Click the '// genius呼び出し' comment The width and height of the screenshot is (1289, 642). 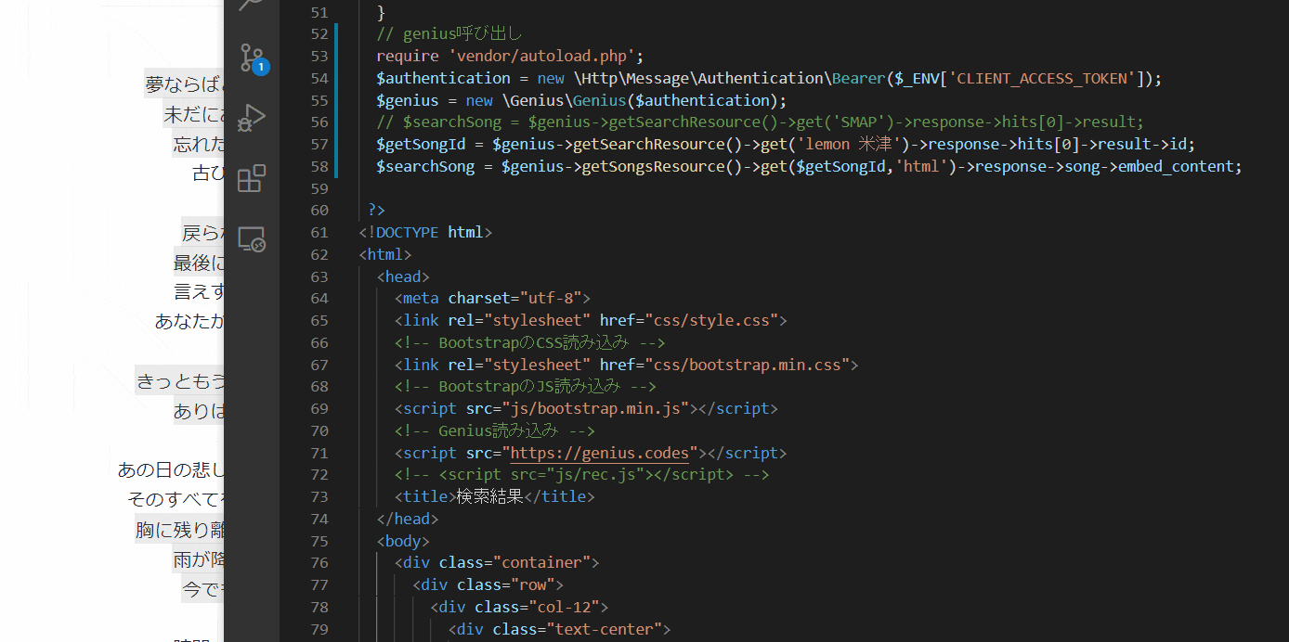pos(449,34)
